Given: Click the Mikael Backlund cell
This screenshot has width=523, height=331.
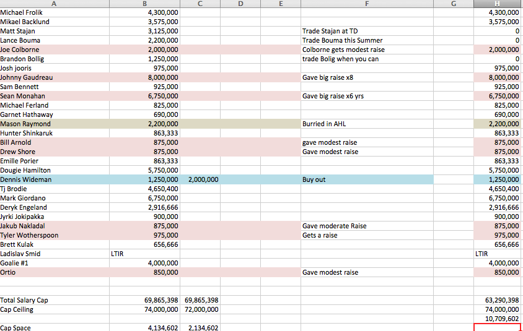Looking at the screenshot, I should click(x=55, y=22).
